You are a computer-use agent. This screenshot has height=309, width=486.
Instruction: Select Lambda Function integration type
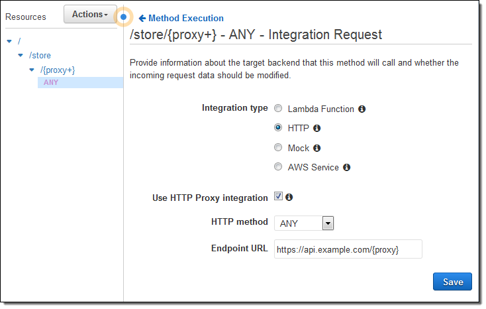[x=278, y=108]
